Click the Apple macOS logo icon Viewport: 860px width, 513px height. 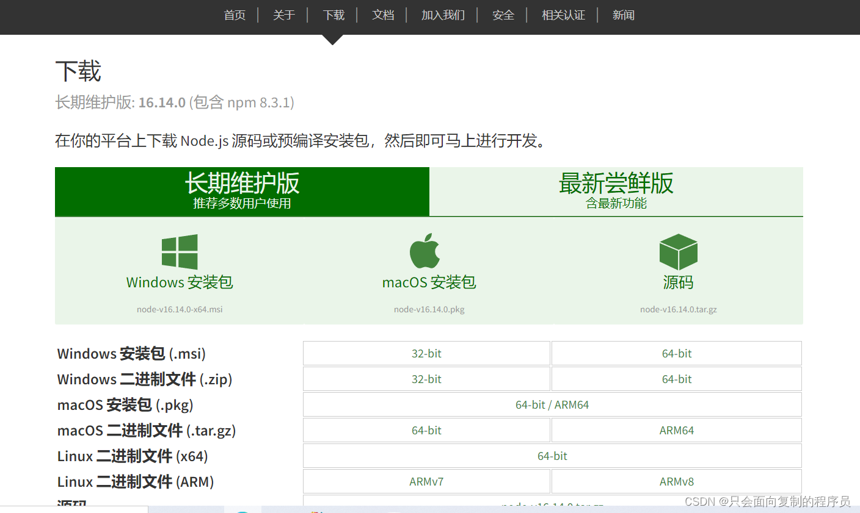[x=425, y=251]
